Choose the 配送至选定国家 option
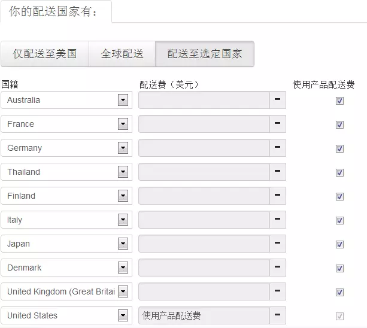This screenshot has height=328, width=367. [x=204, y=54]
